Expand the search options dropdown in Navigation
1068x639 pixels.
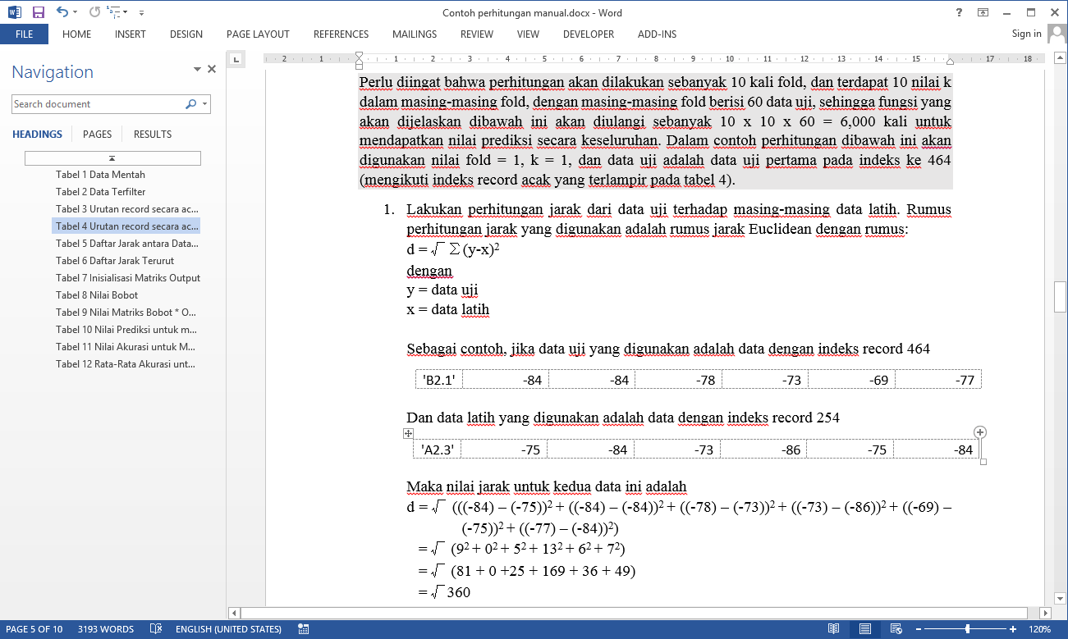(205, 104)
